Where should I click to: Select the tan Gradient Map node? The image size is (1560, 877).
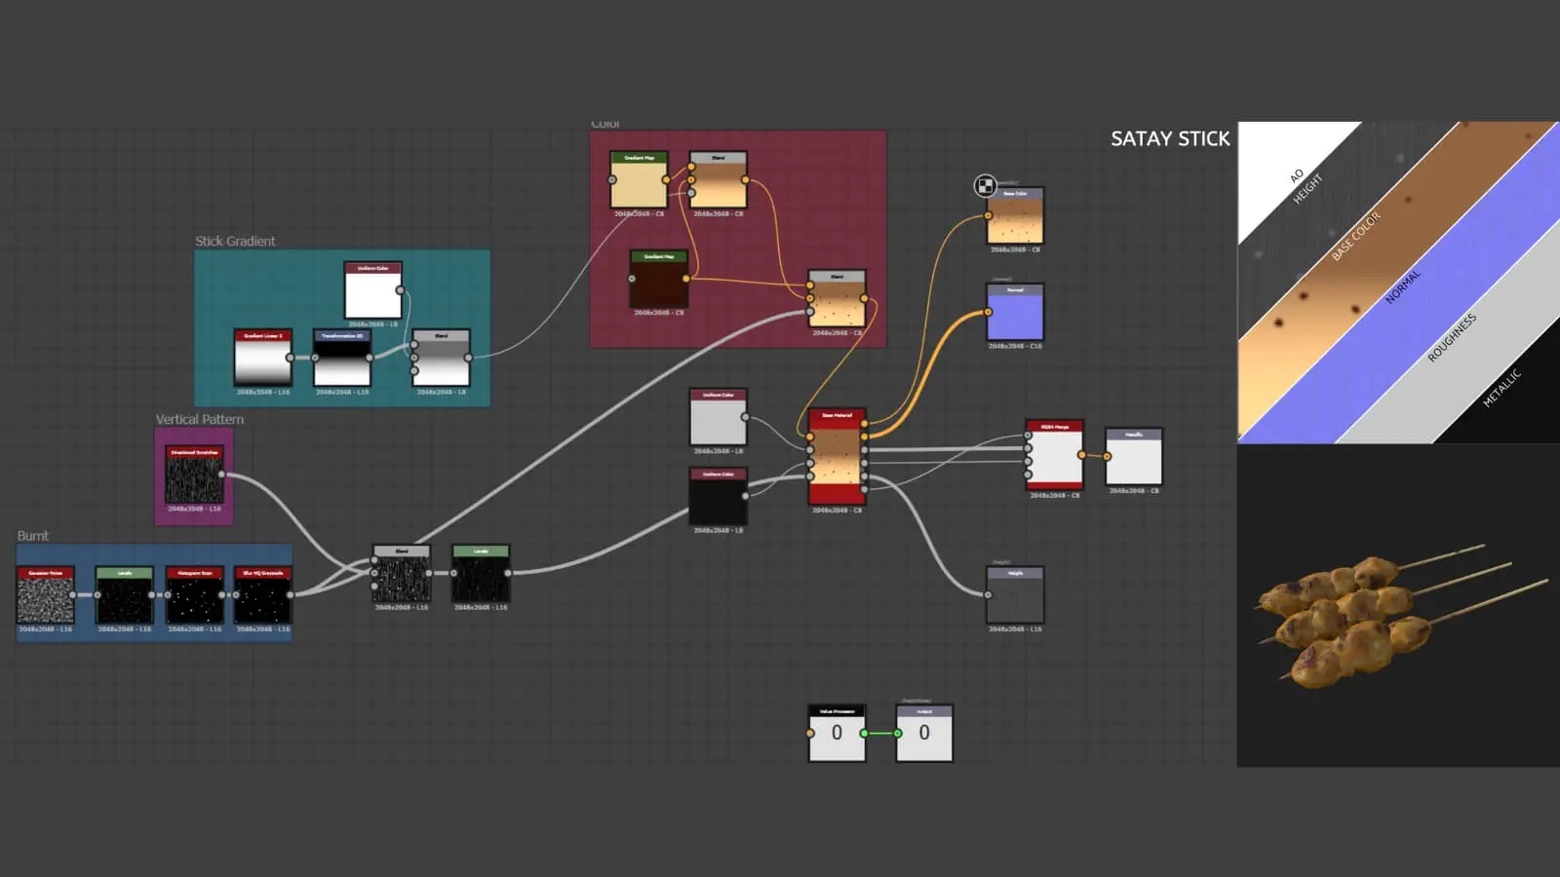(640, 180)
